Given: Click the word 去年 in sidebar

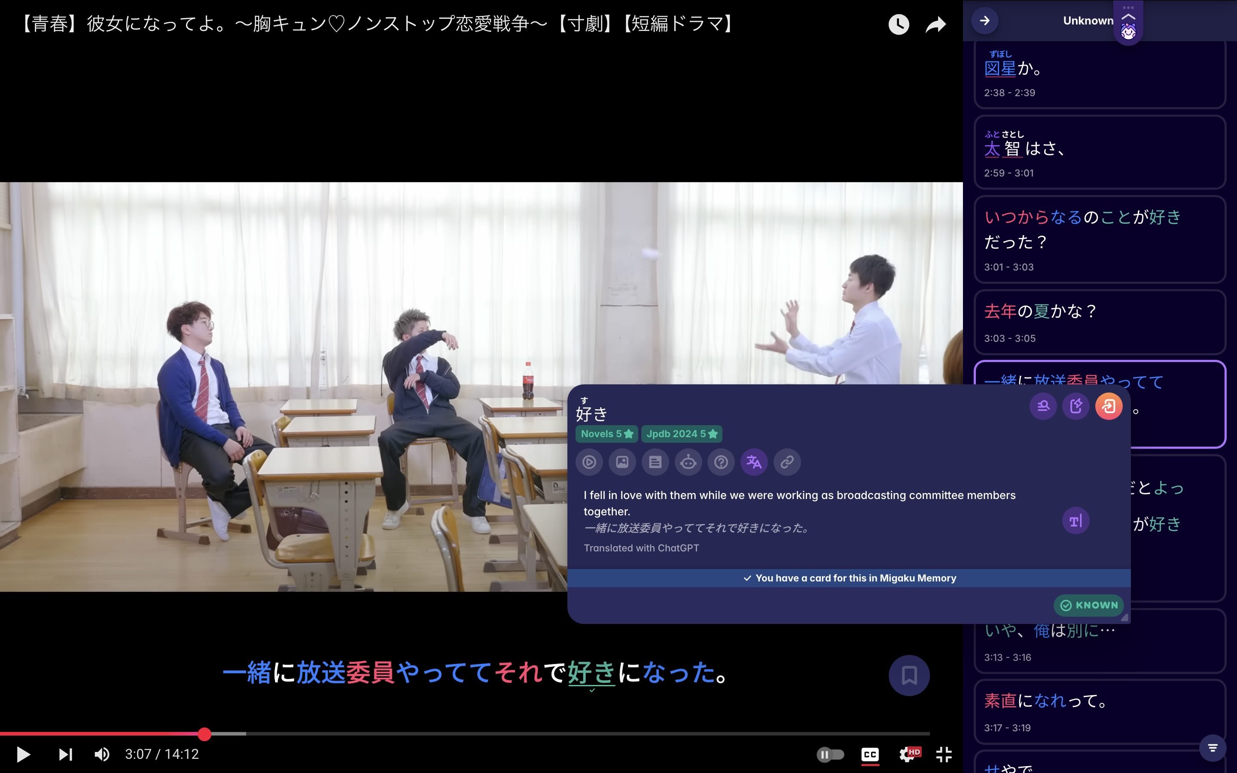Looking at the screenshot, I should (1000, 311).
